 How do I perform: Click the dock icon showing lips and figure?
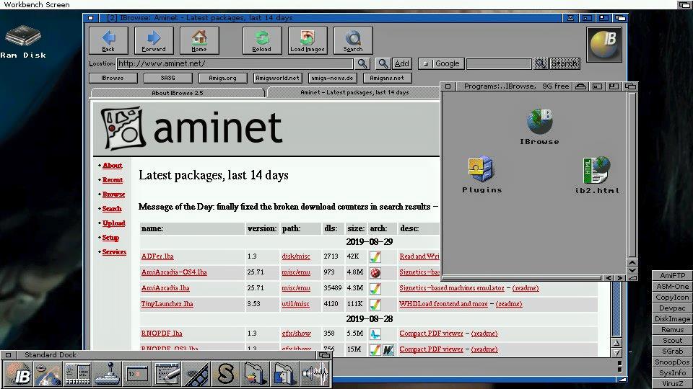coord(48,374)
